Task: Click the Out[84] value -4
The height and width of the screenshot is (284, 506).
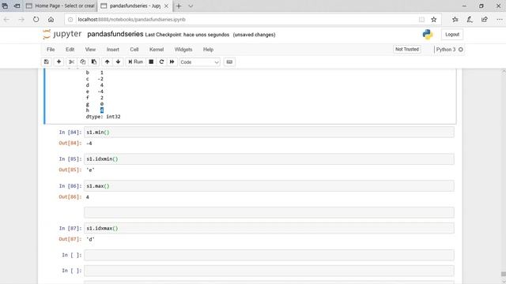Action: [89, 144]
